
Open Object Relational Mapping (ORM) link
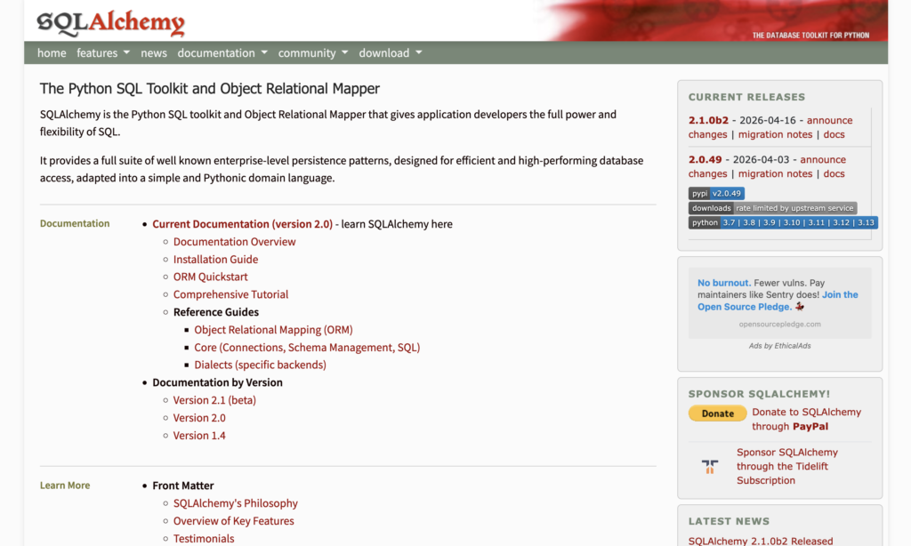coord(273,330)
